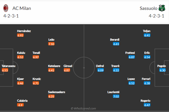Click the WhoScored.com watermark
Image resolution: width=169 pixels, height=112 pixels.
pos(83,108)
